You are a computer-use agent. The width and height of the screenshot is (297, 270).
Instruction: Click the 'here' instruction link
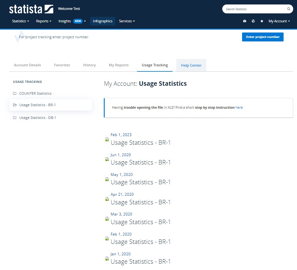tap(239, 107)
